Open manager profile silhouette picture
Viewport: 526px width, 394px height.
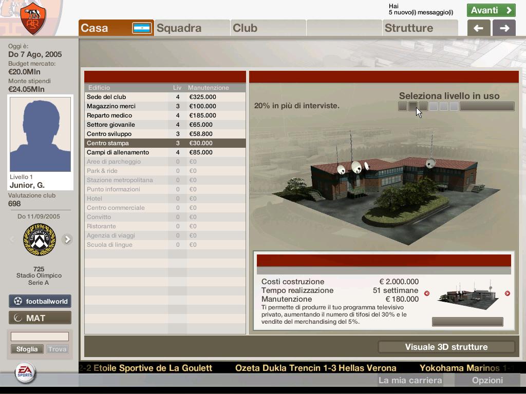tap(40, 134)
